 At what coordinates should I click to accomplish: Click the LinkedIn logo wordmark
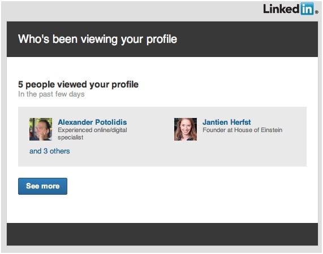point(290,9)
